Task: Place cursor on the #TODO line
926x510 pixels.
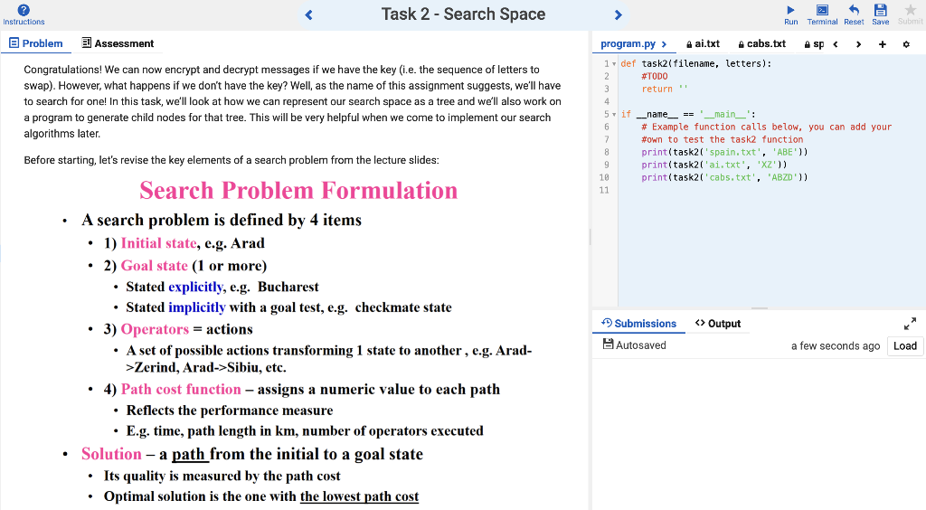Action: click(655, 76)
